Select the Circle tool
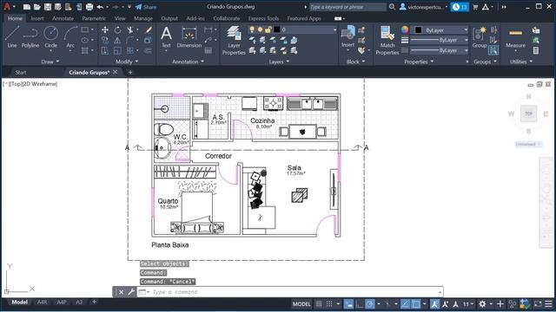This screenshot has width=556, height=312. click(50, 36)
